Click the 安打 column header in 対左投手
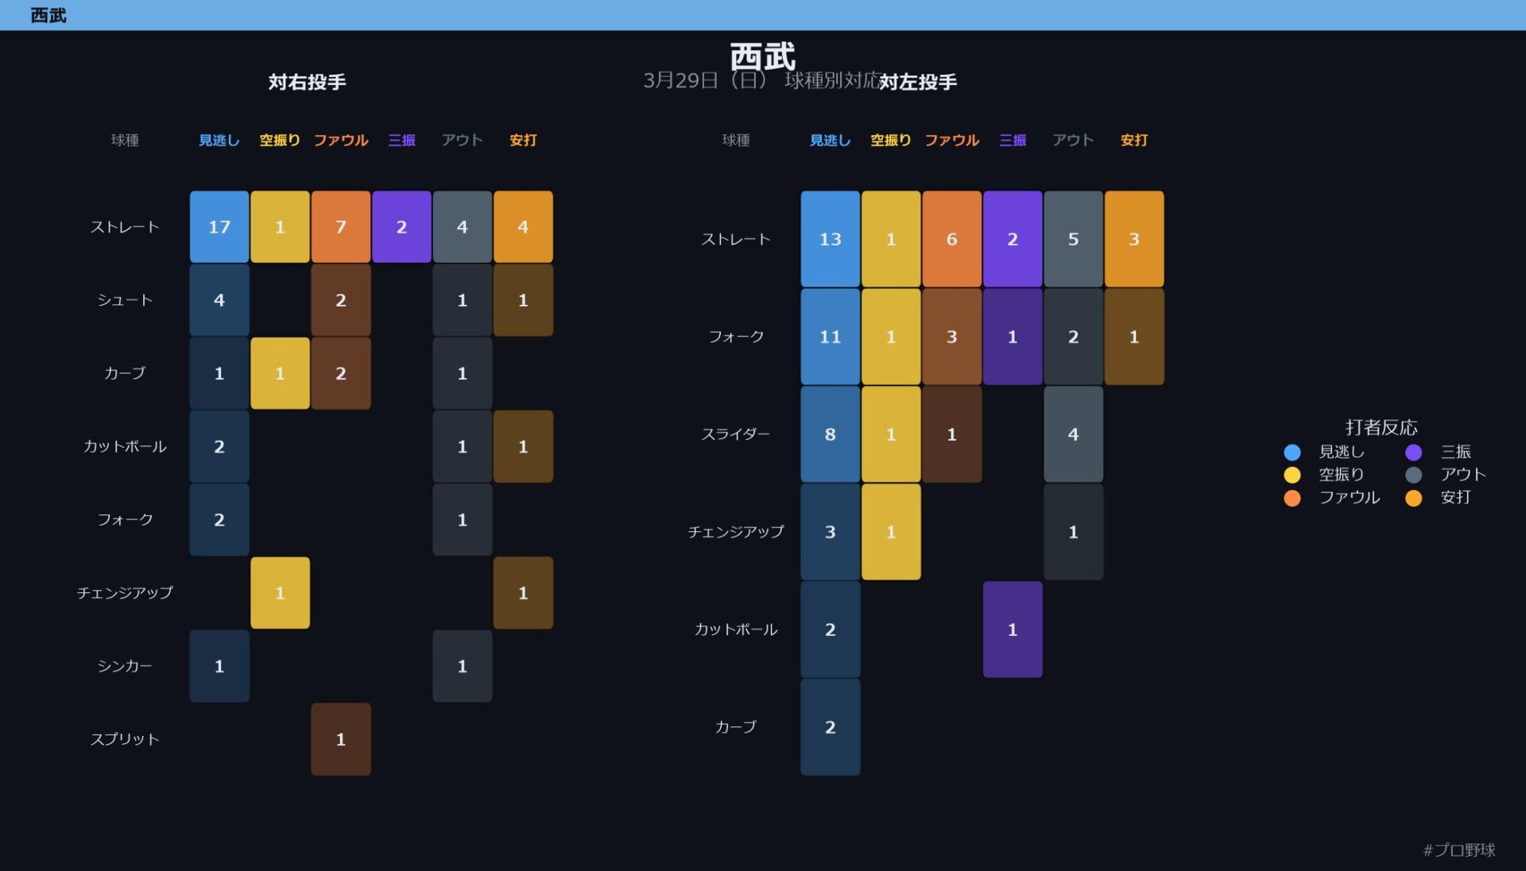 tap(1134, 140)
